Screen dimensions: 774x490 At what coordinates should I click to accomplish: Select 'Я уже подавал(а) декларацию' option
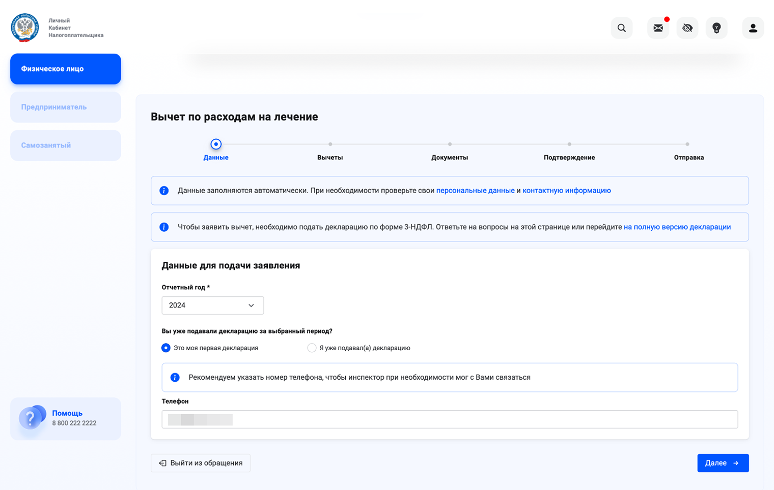(x=312, y=348)
